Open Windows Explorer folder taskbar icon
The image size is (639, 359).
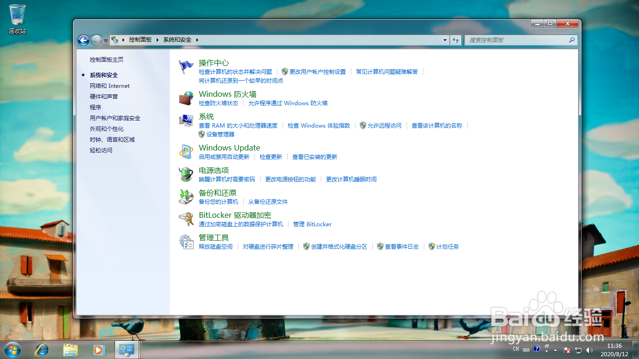[71, 349]
